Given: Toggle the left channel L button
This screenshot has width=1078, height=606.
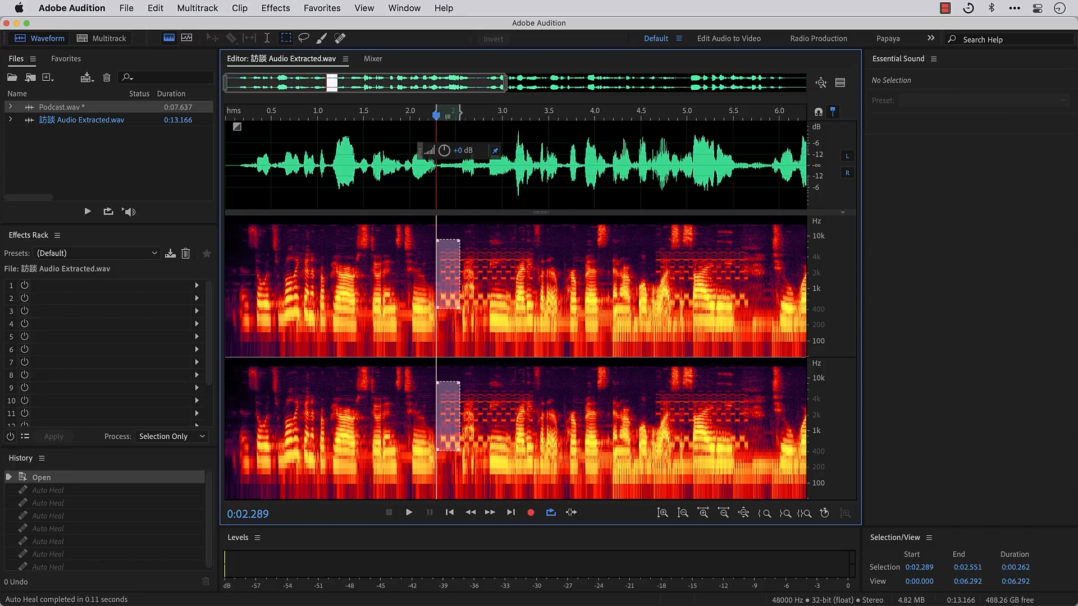Looking at the screenshot, I should 847,156.
